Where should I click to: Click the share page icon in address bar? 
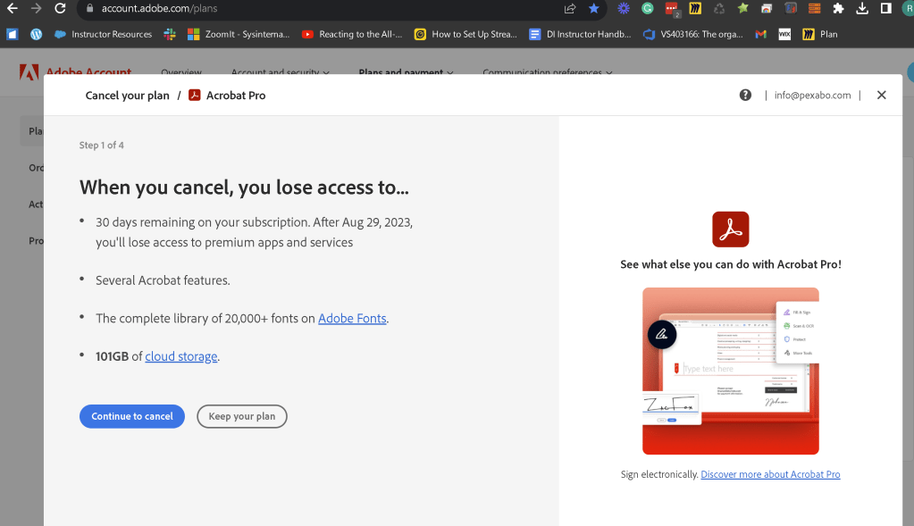point(569,8)
